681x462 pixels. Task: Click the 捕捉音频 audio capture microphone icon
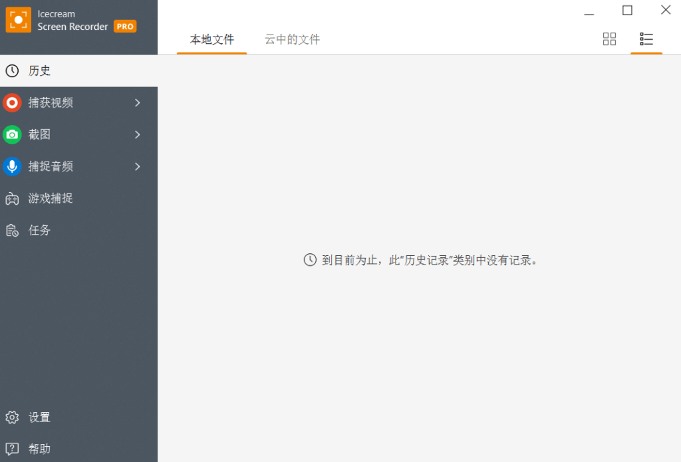coord(11,166)
